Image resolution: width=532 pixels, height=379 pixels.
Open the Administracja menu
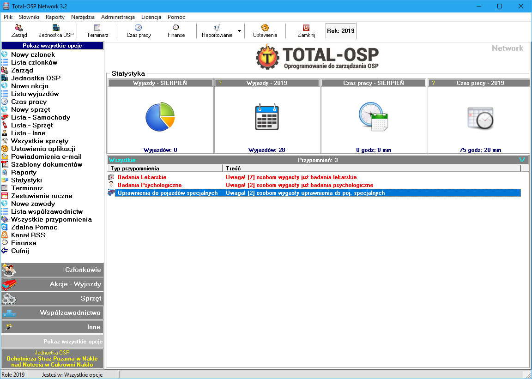(x=118, y=17)
